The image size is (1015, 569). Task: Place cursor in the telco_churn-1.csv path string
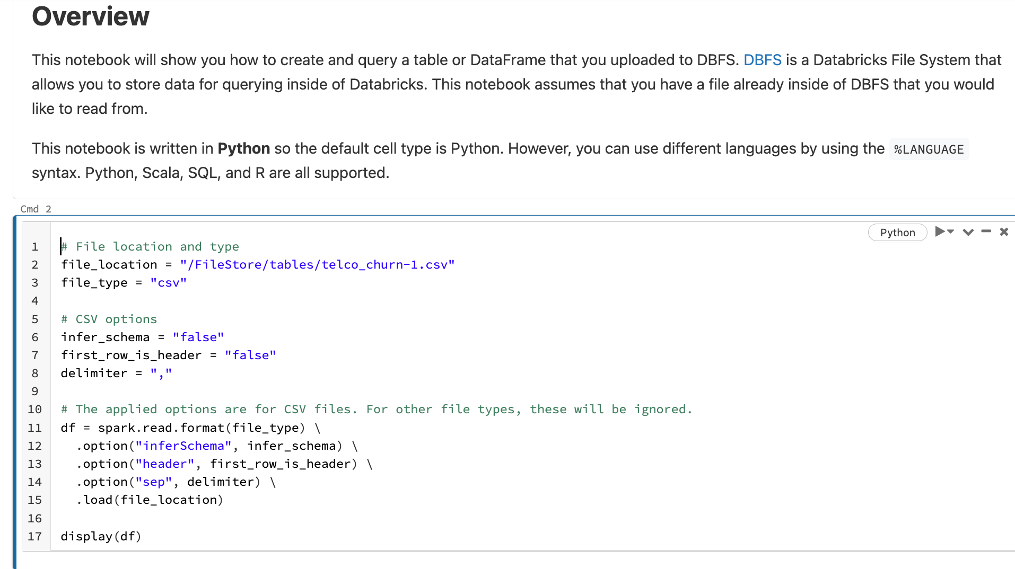tap(317, 264)
